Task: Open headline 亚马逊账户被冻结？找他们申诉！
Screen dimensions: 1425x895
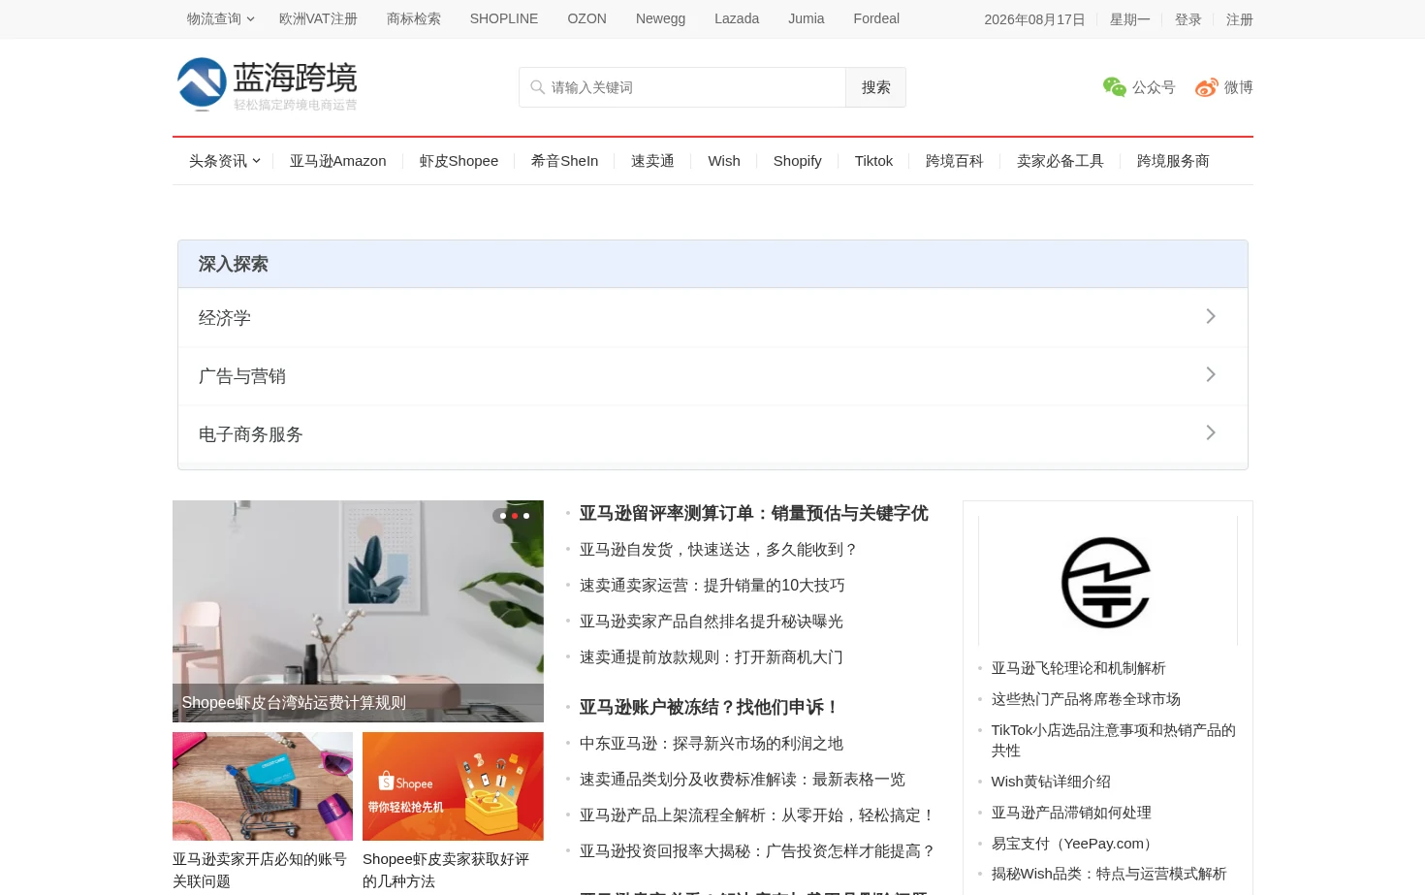Action: [x=710, y=707]
